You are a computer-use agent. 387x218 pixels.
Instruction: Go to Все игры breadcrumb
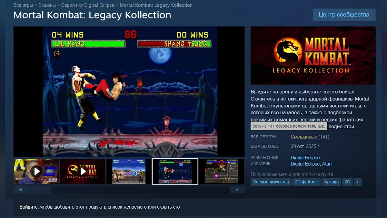click(23, 5)
